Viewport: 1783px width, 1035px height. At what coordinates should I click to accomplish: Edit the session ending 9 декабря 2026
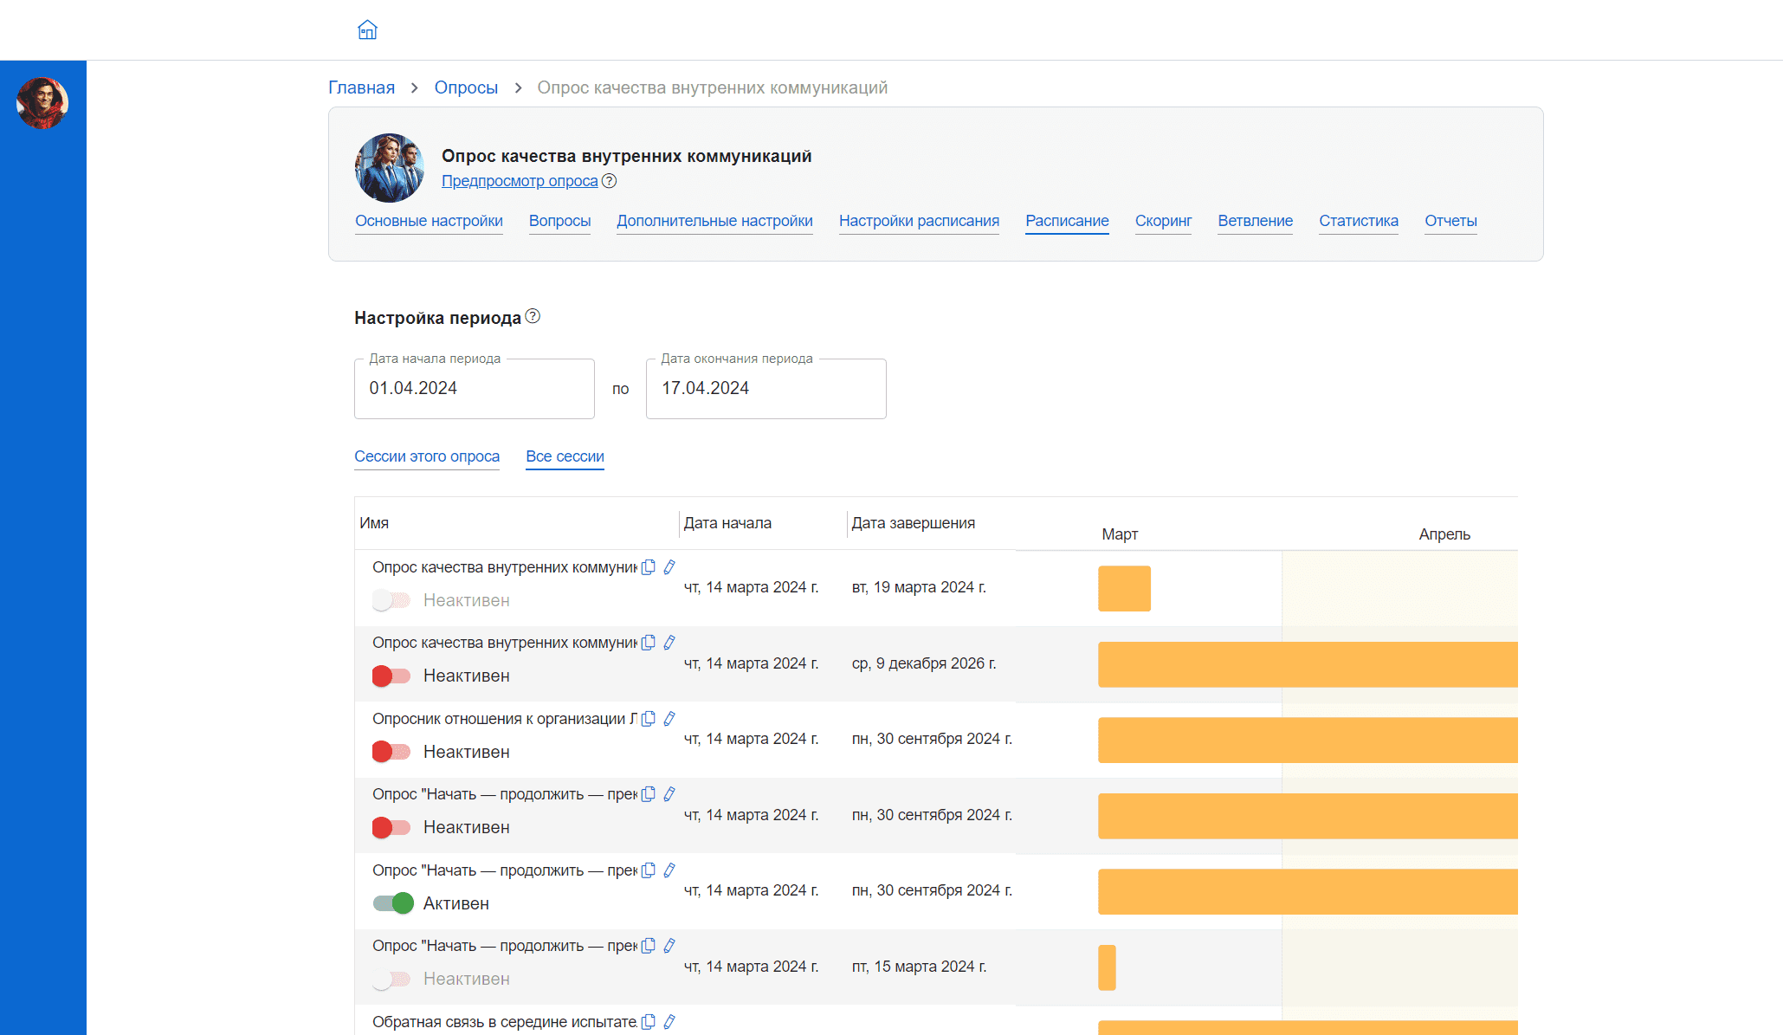click(x=669, y=643)
